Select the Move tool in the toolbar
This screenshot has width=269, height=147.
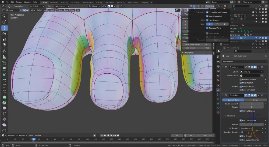(4, 28)
